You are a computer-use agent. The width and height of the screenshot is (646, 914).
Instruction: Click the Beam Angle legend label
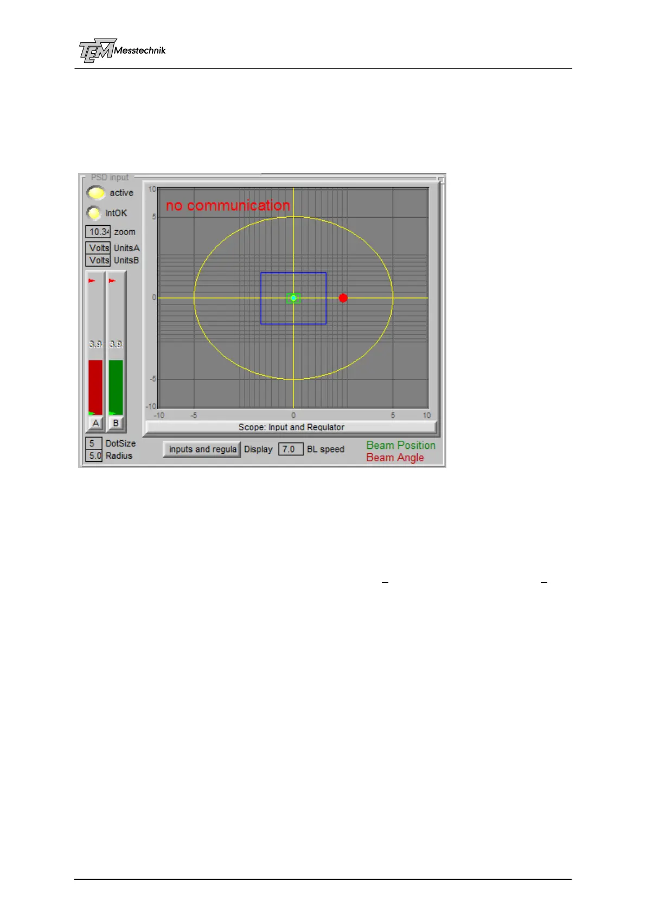[x=395, y=458]
